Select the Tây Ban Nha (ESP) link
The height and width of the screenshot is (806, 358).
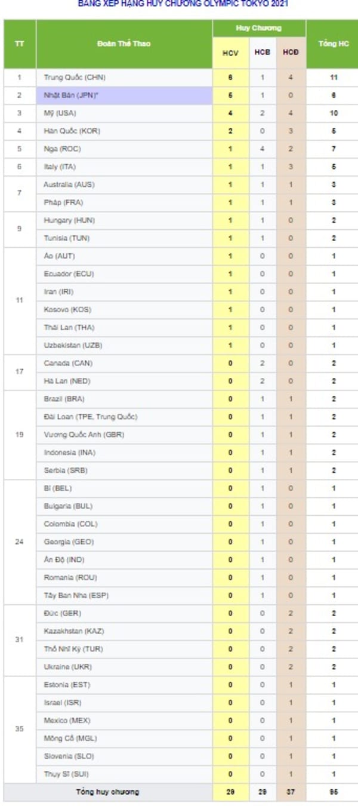tap(76, 595)
